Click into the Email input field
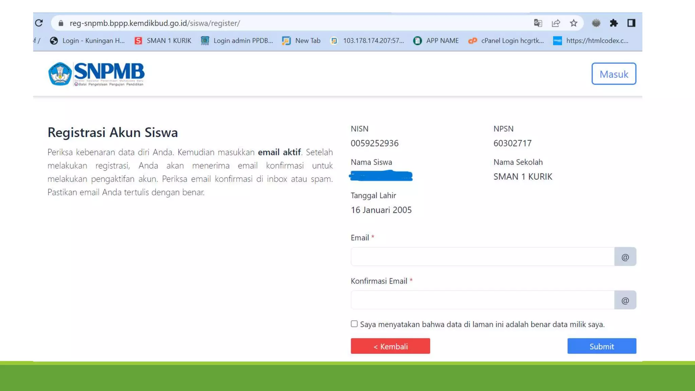 [x=482, y=257]
